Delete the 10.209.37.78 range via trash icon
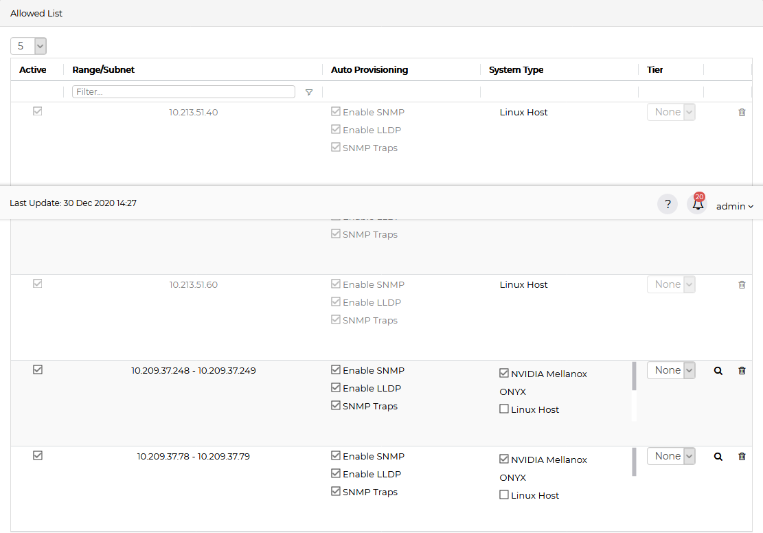Screen dimensions: 763x533 pyautogui.click(x=742, y=457)
